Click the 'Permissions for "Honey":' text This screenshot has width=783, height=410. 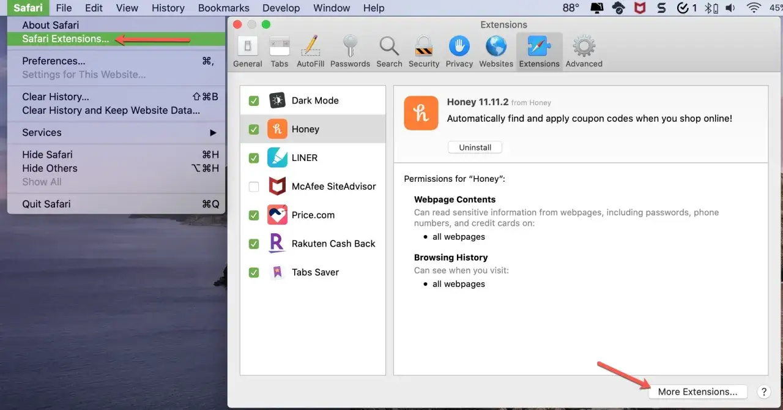(455, 179)
